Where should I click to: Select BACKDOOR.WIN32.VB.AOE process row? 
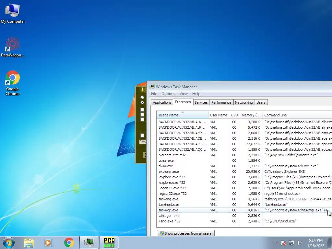pos(244,138)
